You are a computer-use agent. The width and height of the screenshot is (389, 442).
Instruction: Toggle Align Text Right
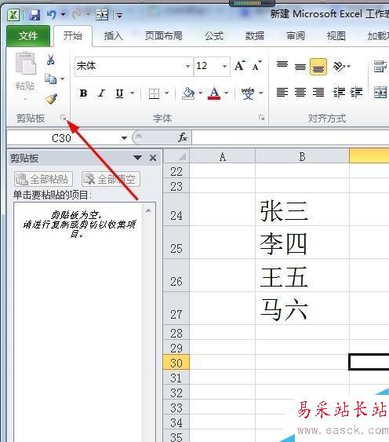[318, 92]
